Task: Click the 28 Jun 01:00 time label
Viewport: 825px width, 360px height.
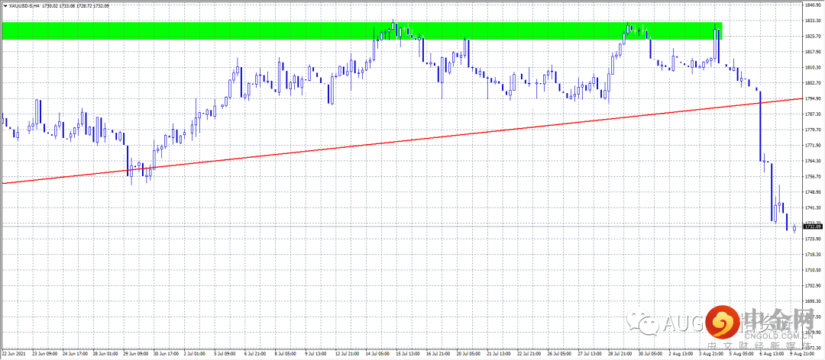Action: (x=104, y=355)
